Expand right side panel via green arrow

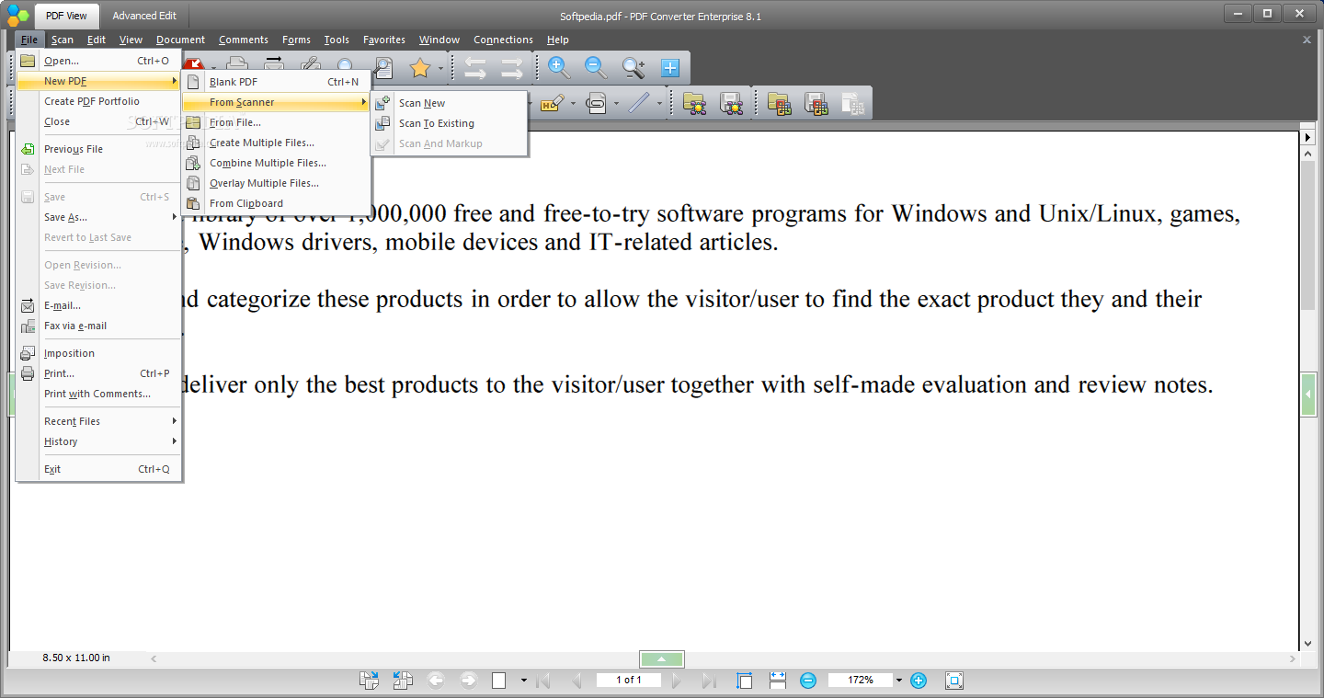1308,395
